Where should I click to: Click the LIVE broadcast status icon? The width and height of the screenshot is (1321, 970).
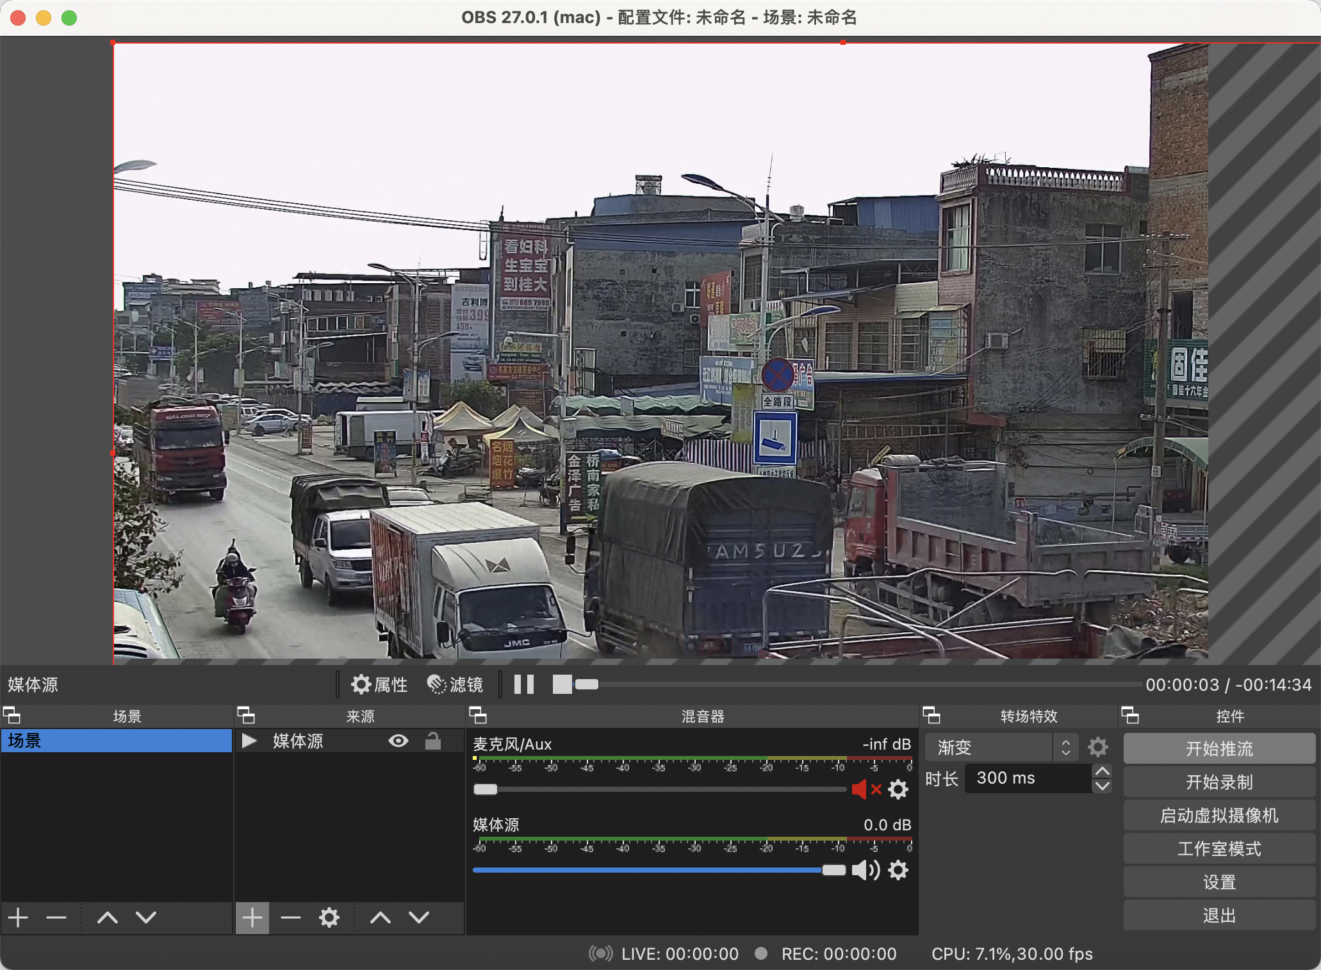point(600,954)
